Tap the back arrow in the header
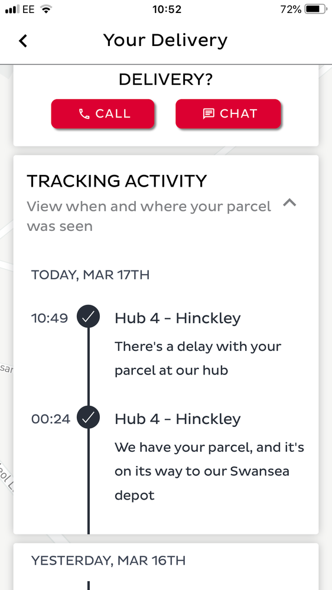Screen dimensions: 332x590 23,41
